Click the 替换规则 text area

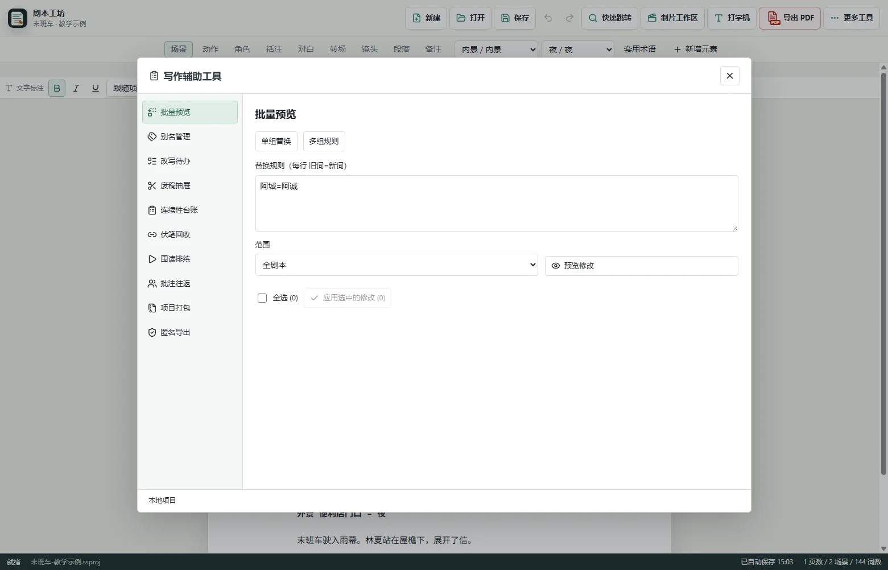click(497, 203)
